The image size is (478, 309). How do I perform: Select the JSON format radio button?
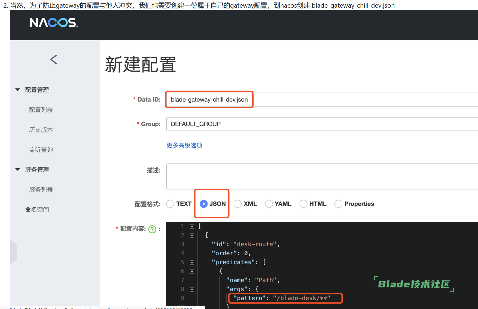[x=203, y=204]
